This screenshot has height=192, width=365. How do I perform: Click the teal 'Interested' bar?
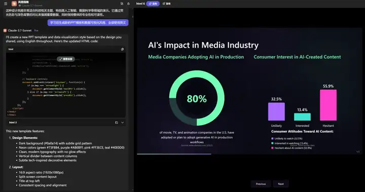[302, 117]
